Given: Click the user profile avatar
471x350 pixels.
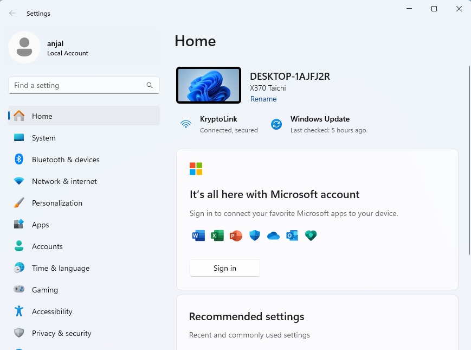Looking at the screenshot, I should point(24,47).
